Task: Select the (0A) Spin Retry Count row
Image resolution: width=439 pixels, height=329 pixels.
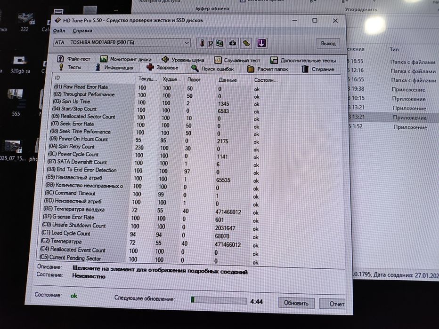Action: [154, 148]
